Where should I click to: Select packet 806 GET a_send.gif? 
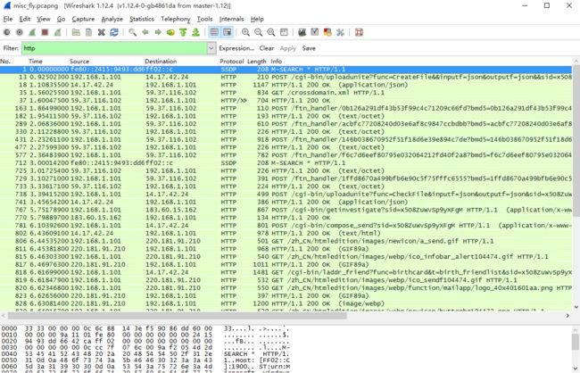[x=286, y=241]
